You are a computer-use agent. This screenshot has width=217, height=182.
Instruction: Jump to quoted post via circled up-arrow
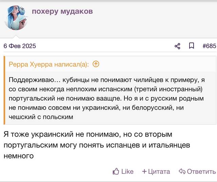tap(96, 64)
